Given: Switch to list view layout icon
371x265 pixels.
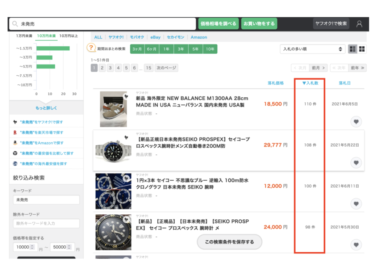Looking at the screenshot, I should click(x=353, y=49).
